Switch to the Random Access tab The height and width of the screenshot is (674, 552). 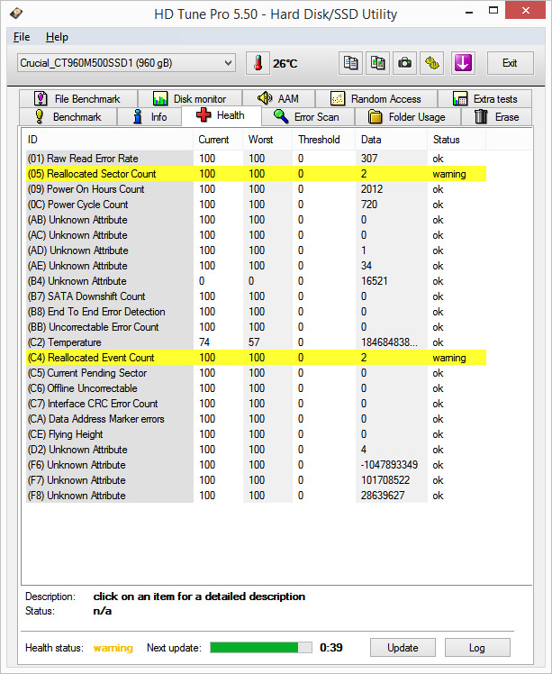(x=376, y=99)
